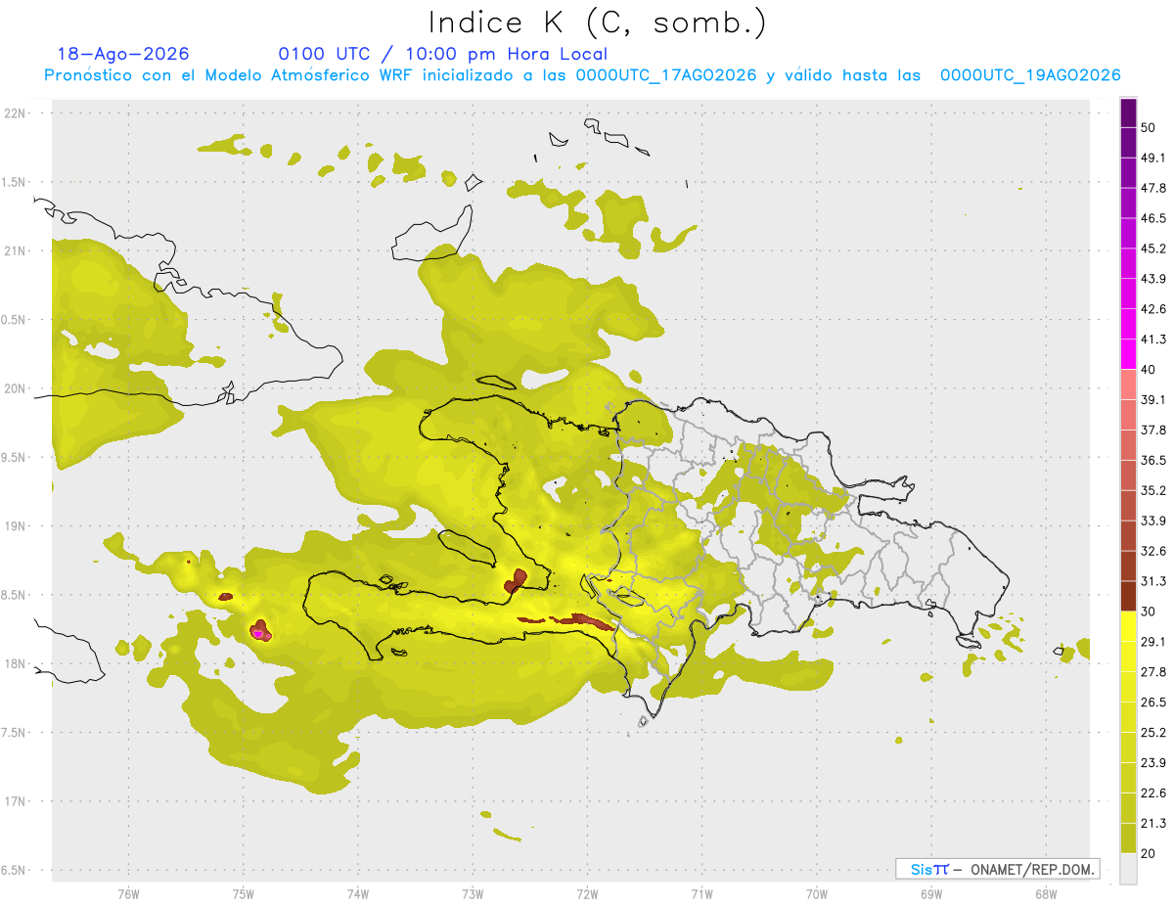
Task: Click the colorbar label '22.6'
Action: tap(1153, 794)
